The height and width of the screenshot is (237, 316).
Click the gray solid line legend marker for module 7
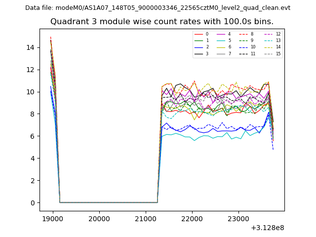222,53
